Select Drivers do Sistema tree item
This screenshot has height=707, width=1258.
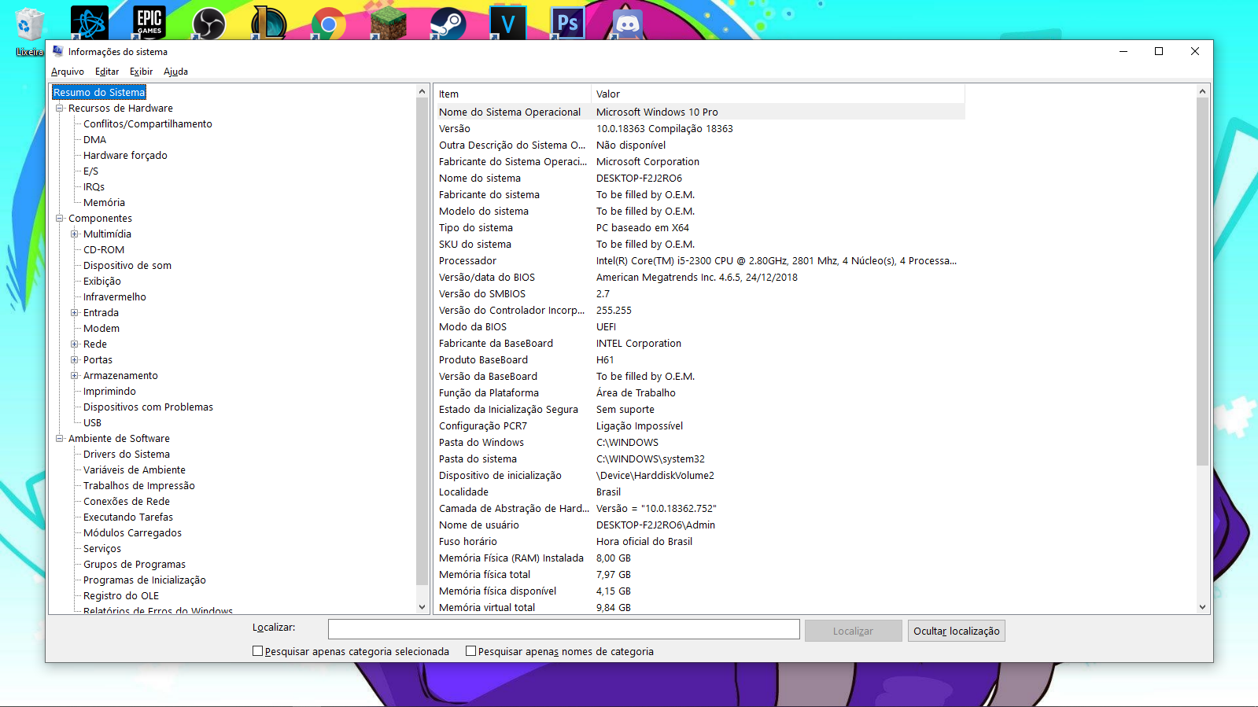tap(127, 455)
